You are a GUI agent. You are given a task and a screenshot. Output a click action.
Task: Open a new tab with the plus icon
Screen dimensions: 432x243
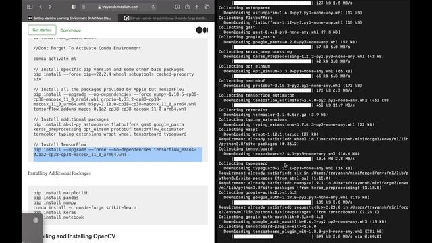196,7
